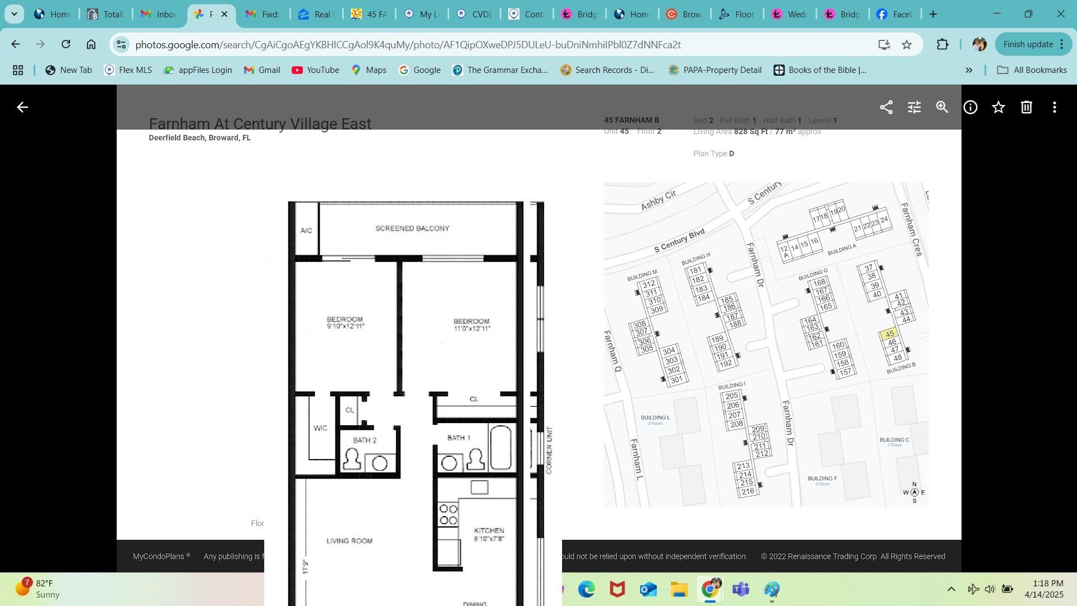Navigate back in browser
This screenshot has width=1077, height=606.
pyautogui.click(x=15, y=44)
